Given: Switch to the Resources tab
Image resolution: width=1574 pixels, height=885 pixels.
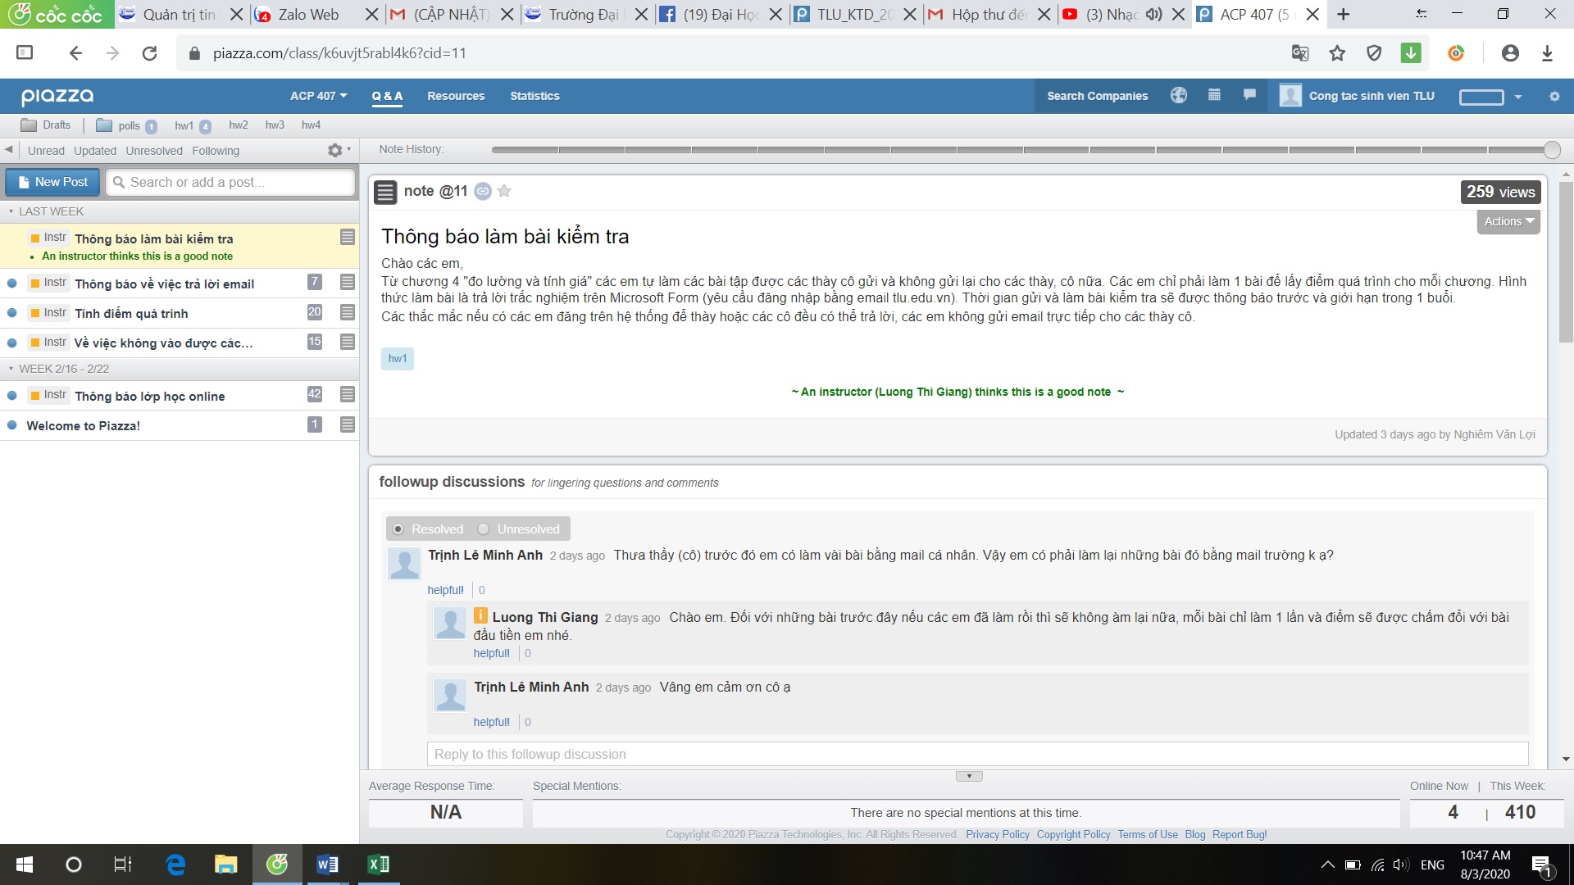Looking at the screenshot, I should [x=456, y=96].
